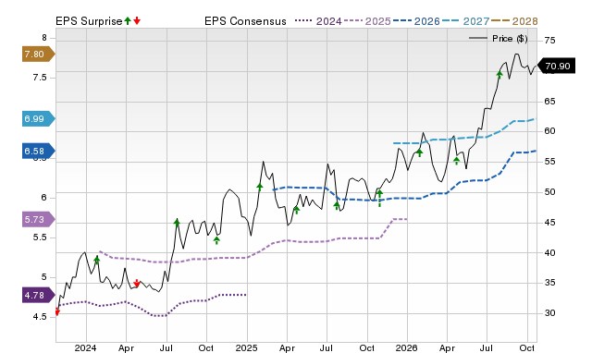This screenshot has height=353, width=592.
Task: Click the EPS Surprise legend title
Action: tap(89, 21)
